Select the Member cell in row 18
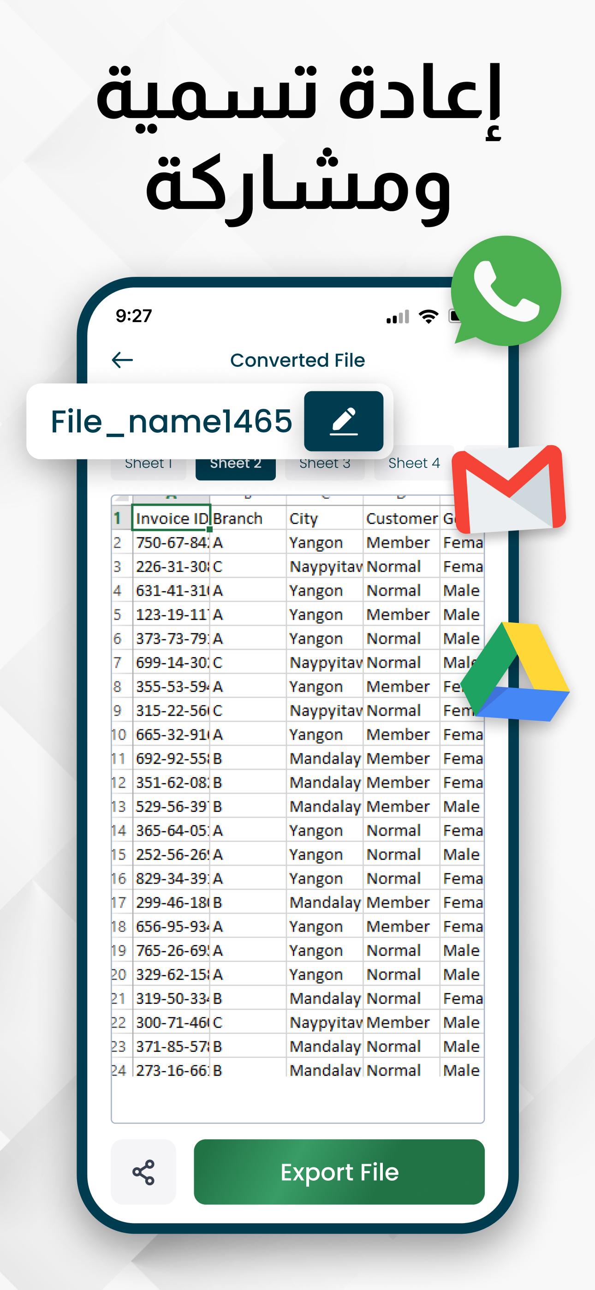 401,926
